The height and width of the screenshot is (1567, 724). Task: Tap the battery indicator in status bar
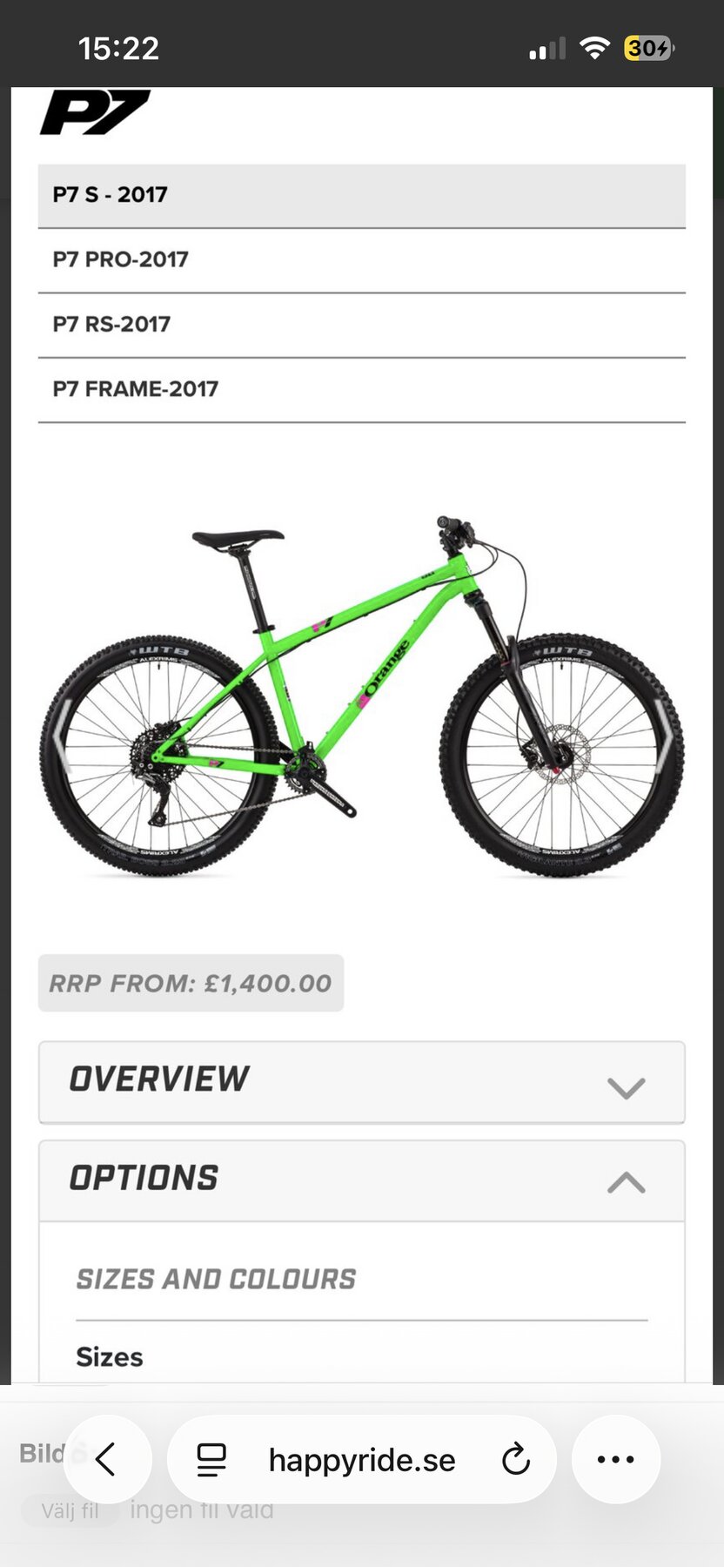click(649, 48)
